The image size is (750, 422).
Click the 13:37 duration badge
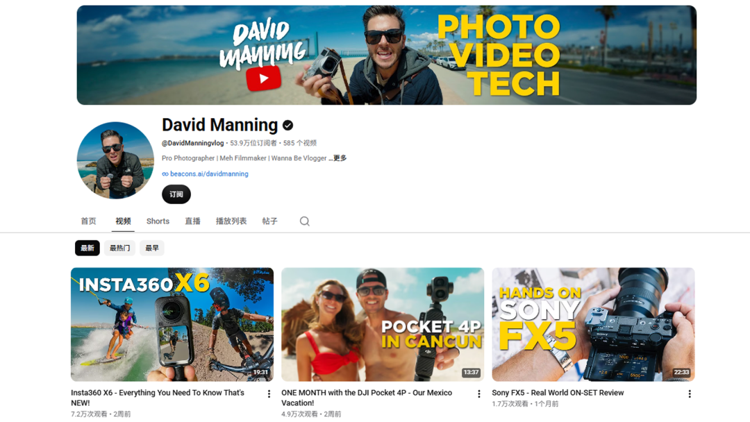pyautogui.click(x=471, y=372)
